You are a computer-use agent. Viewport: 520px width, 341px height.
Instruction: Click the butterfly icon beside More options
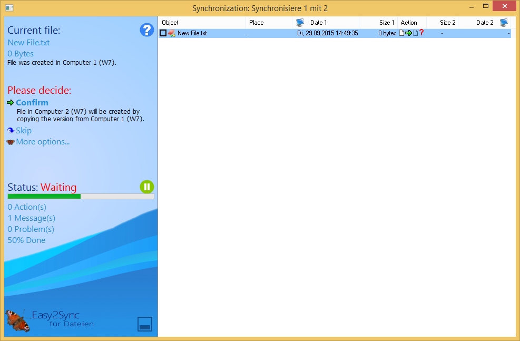pos(11,142)
